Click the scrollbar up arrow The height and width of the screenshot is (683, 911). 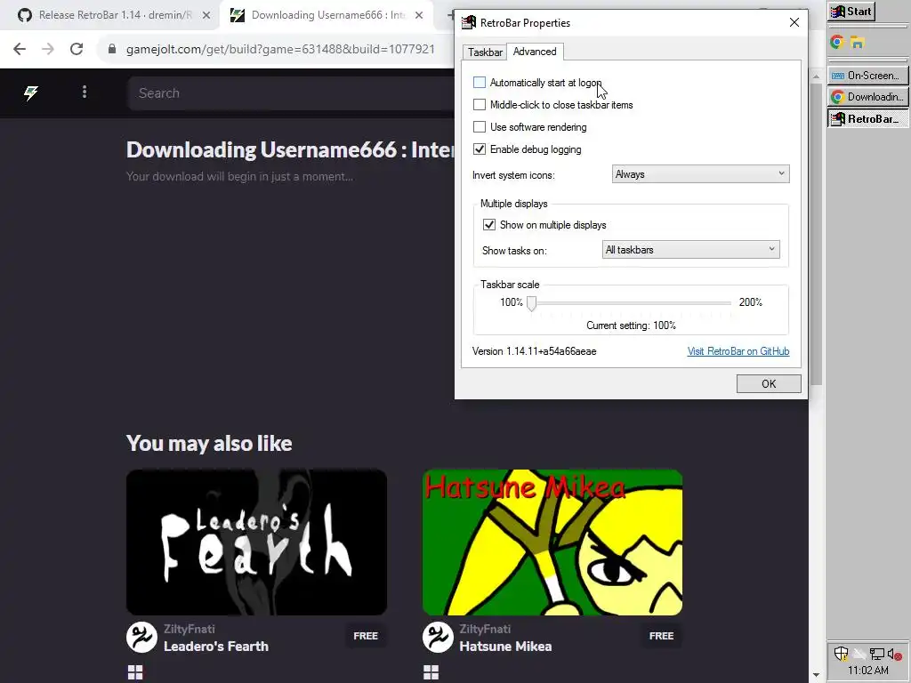817,76
